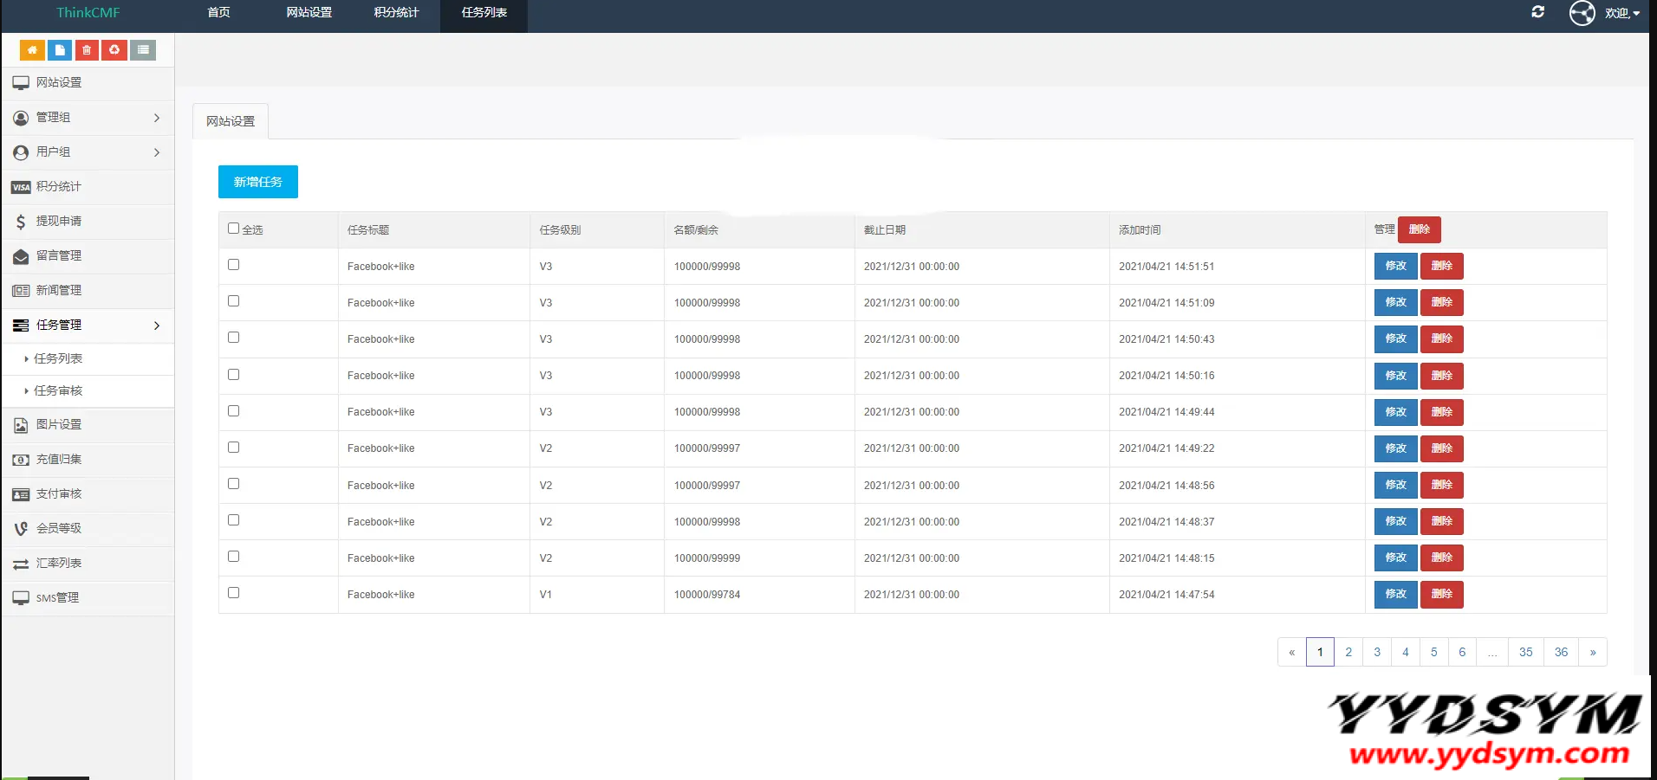Select the 网站设置 tab above the table
The width and height of the screenshot is (1657, 780).
tap(231, 121)
